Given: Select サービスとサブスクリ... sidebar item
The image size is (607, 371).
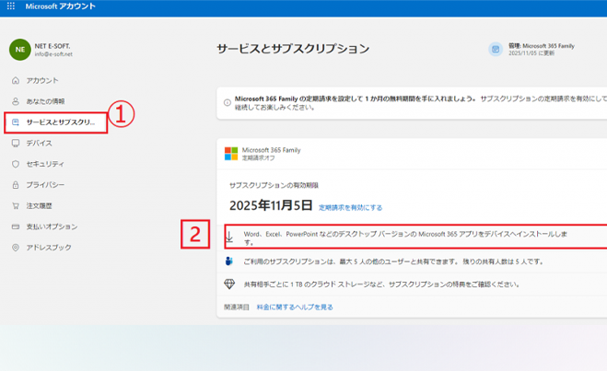Looking at the screenshot, I should (x=56, y=122).
